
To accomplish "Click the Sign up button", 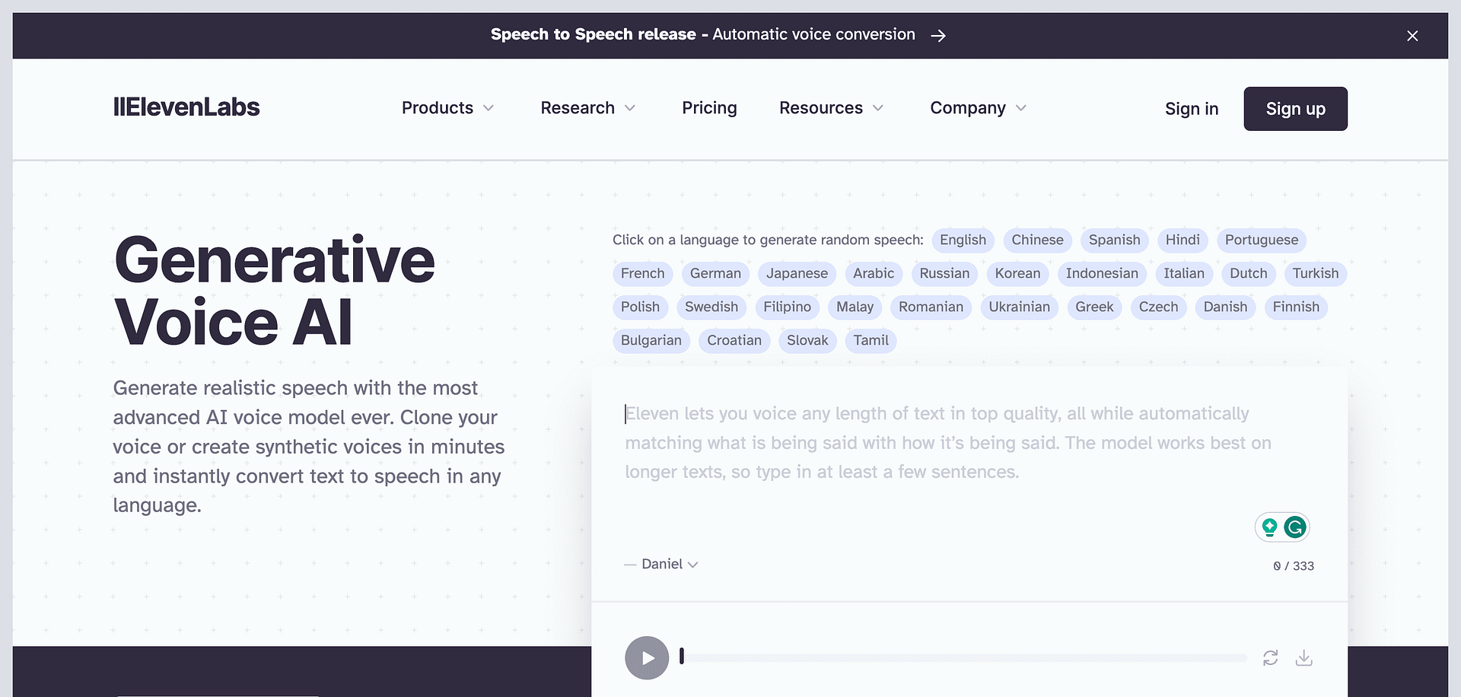I will pos(1295,109).
